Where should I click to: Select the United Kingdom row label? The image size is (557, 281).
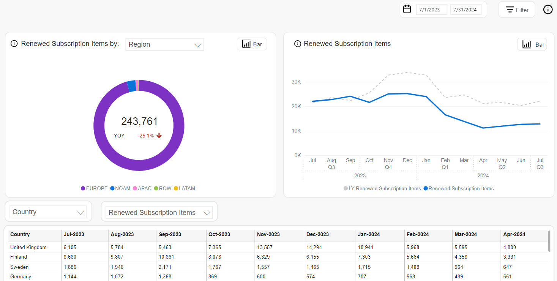point(28,248)
